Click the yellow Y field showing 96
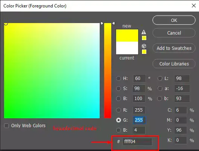Screen dimensions: 199x151 point(180,130)
